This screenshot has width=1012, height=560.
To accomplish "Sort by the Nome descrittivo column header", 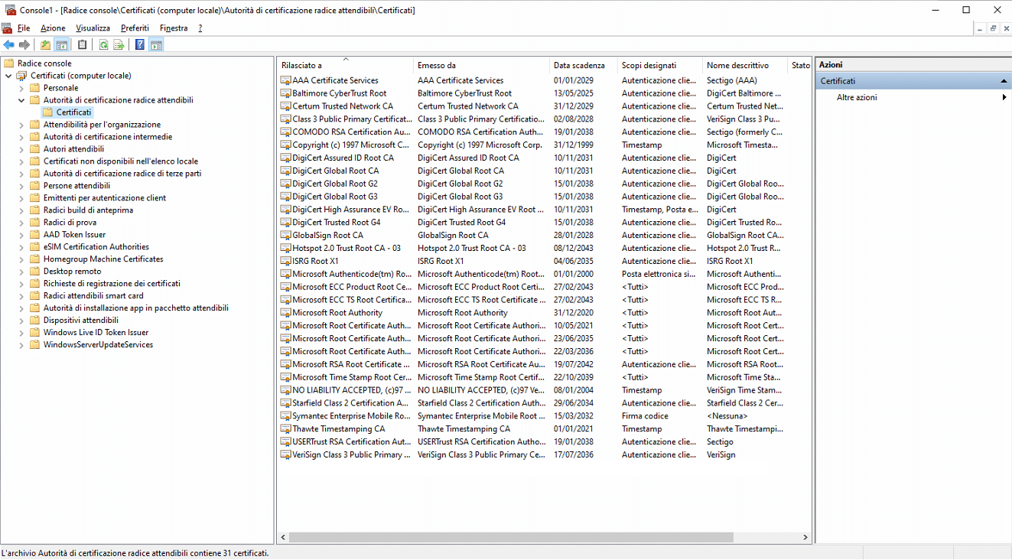I will point(745,65).
